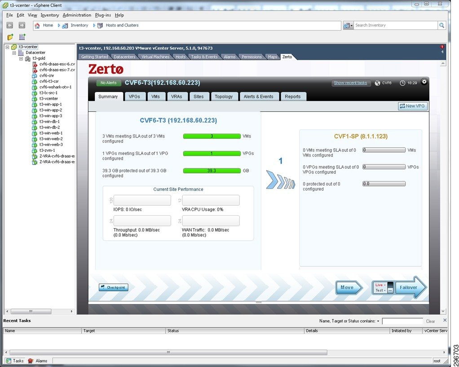Sort recent tasks by Status column
This screenshot has height=367, width=459.
[x=235, y=331]
